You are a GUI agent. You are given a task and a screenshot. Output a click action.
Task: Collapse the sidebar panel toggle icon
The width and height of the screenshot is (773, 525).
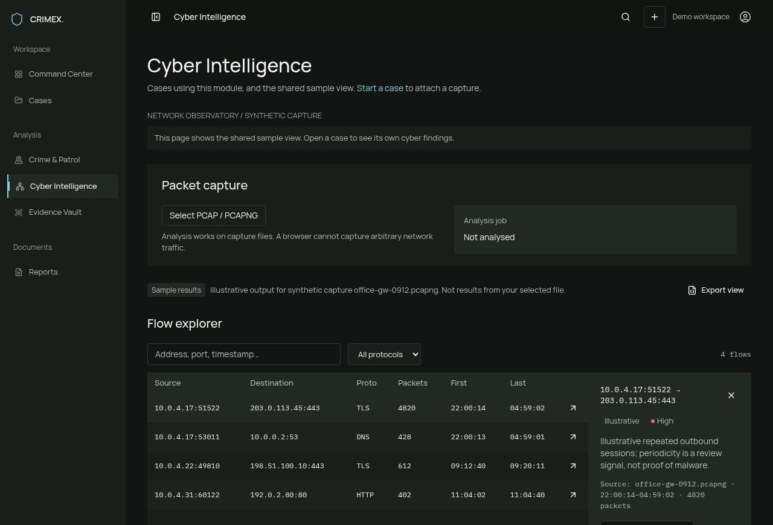click(156, 17)
